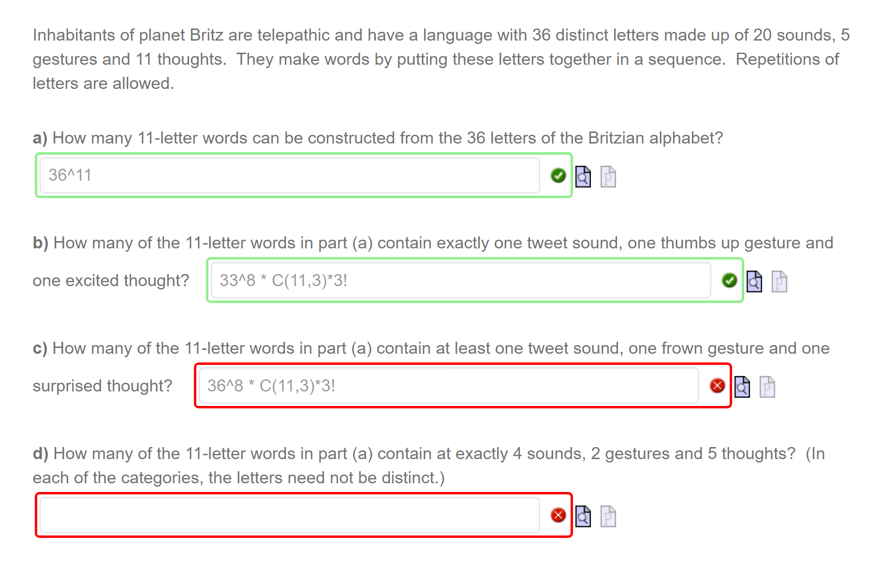This screenshot has width=882, height=578.
Task: Click the magnifier preview next to part b checkmark
Action: [x=755, y=282]
